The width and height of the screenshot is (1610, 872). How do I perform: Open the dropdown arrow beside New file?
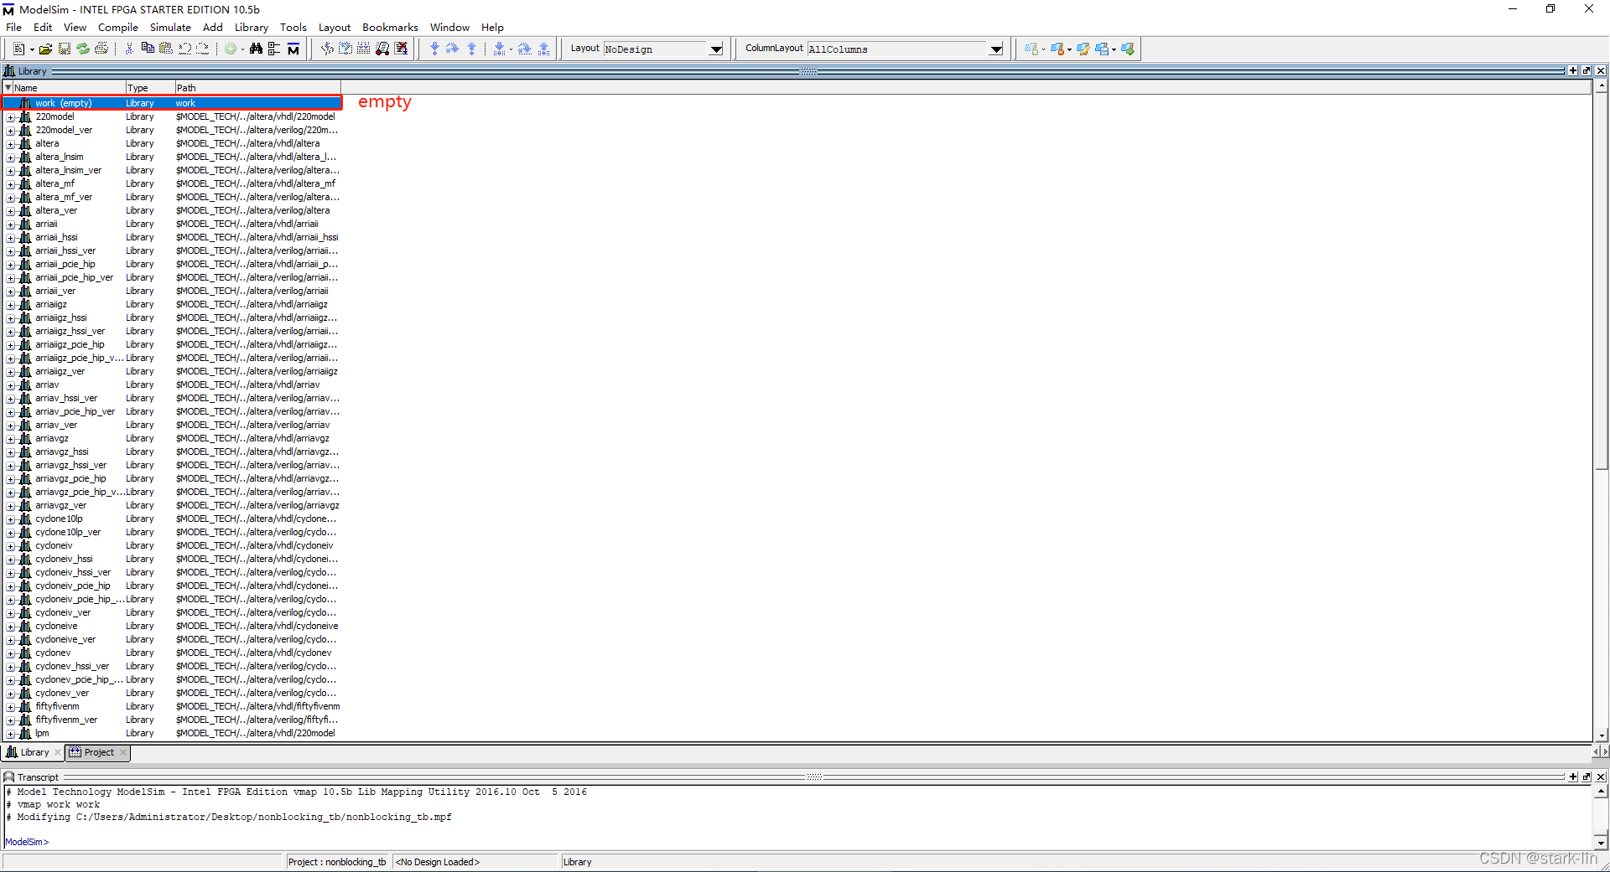coord(32,49)
